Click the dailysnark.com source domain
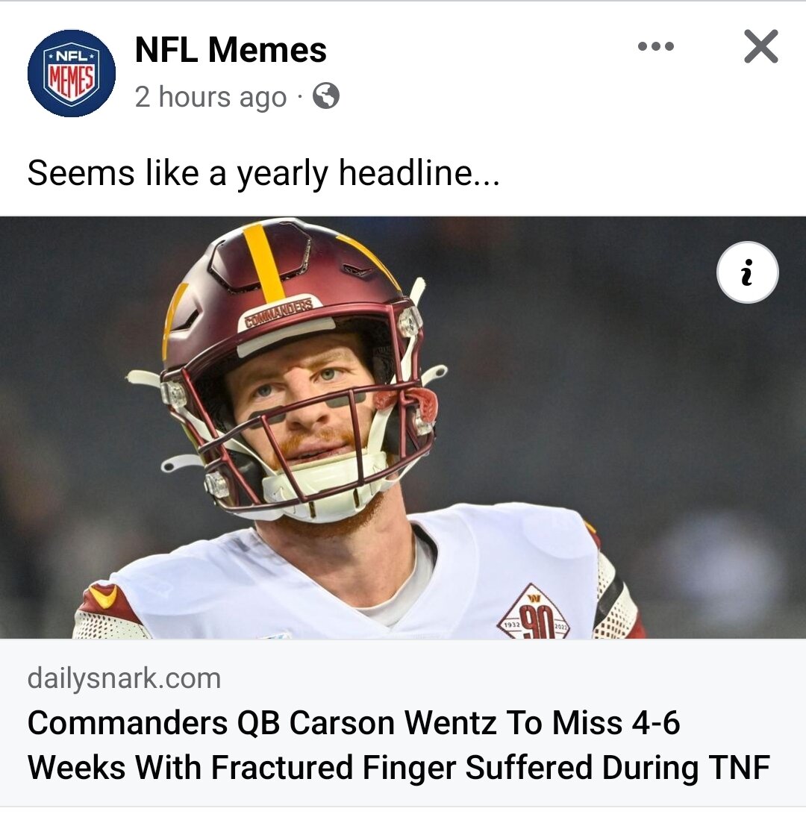 [x=124, y=678]
